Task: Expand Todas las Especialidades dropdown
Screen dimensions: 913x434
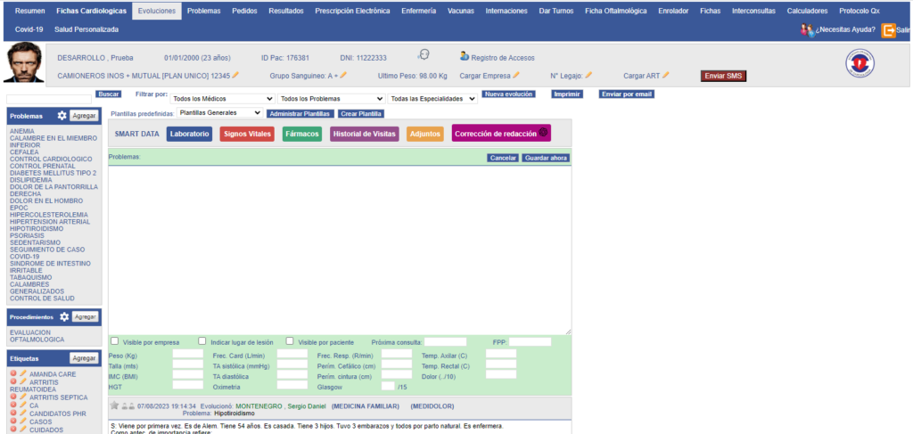Action: pyautogui.click(x=432, y=99)
